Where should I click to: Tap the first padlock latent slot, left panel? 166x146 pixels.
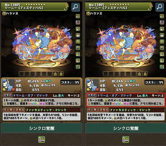[55, 74]
